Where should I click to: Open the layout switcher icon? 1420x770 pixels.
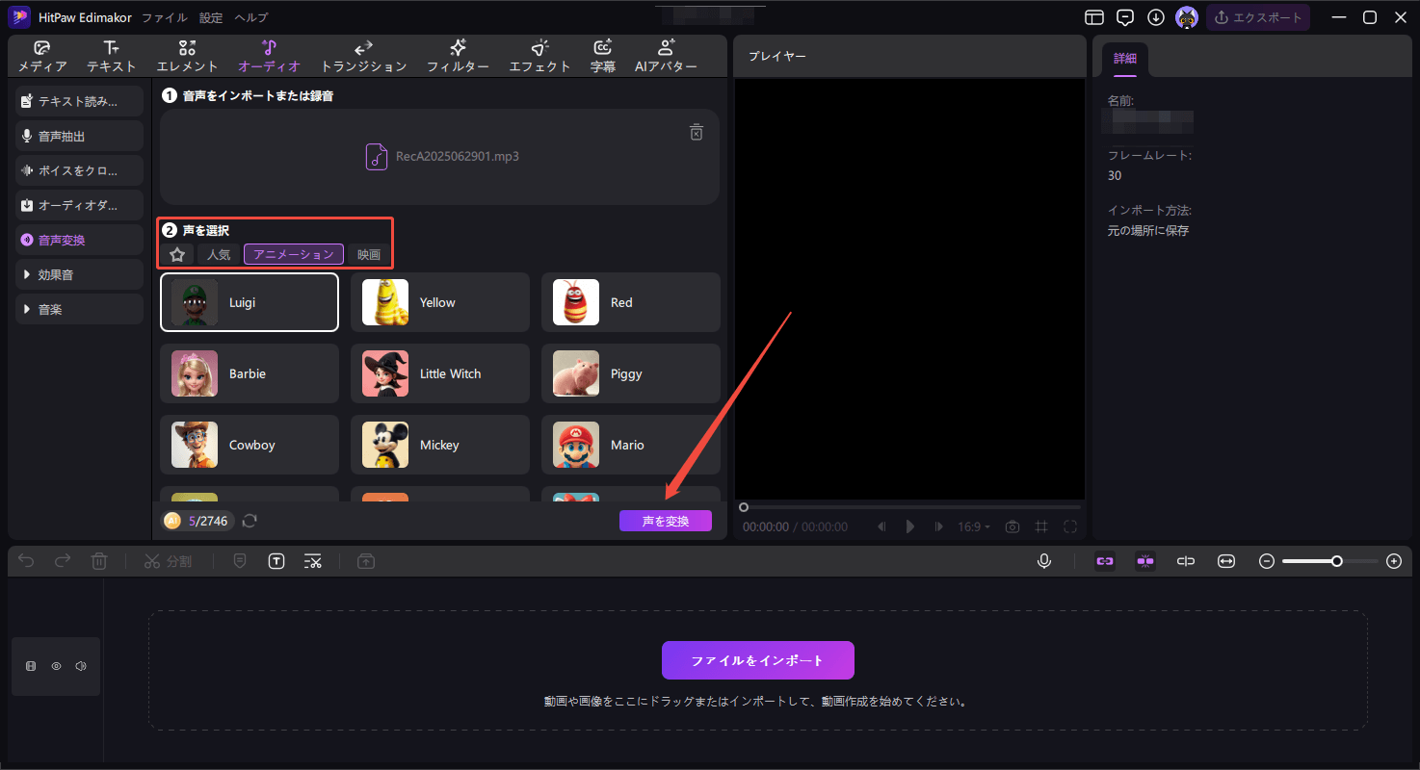(x=1093, y=17)
